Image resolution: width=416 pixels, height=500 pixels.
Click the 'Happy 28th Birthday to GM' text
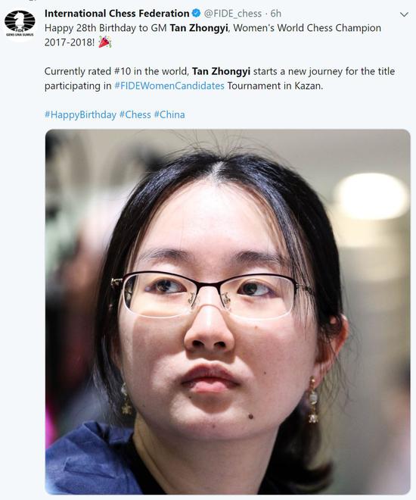point(106,28)
